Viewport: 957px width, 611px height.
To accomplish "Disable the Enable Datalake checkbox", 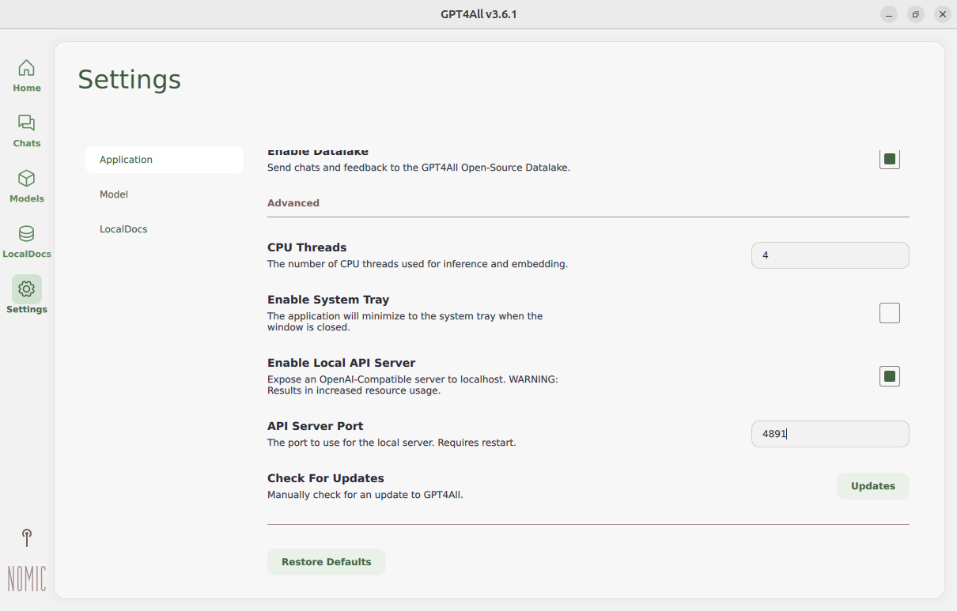I will (x=889, y=158).
